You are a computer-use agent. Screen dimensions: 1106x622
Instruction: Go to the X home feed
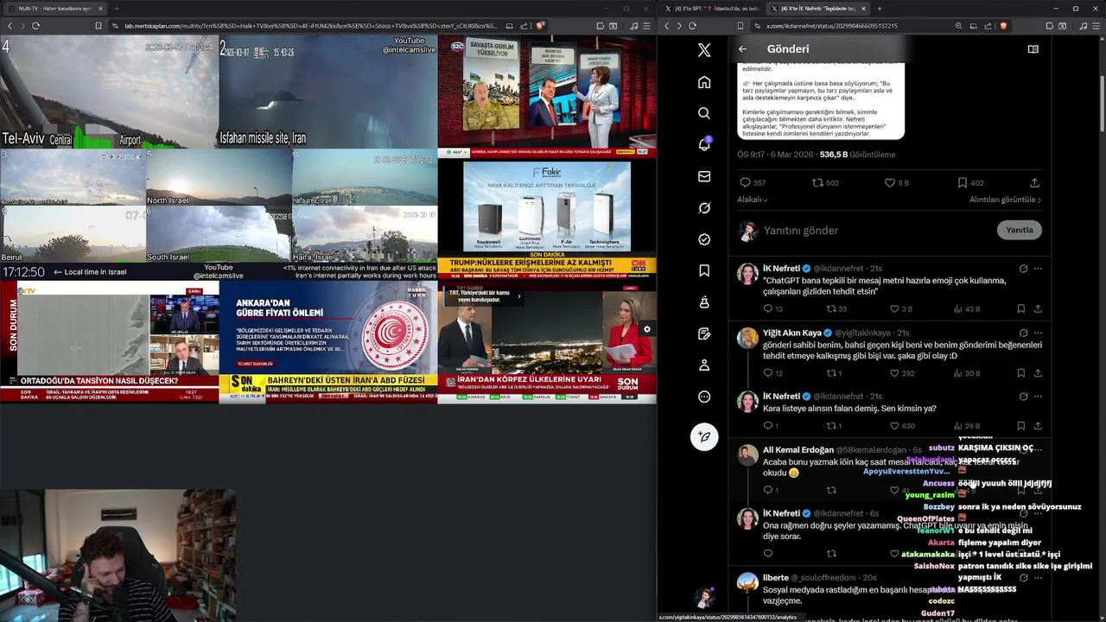tap(704, 82)
